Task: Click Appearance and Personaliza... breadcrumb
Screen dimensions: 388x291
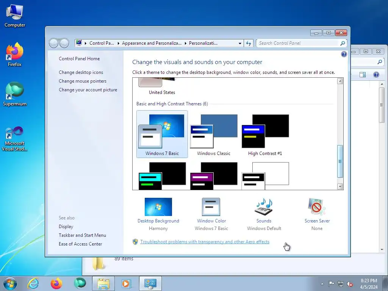Action: click(152, 43)
